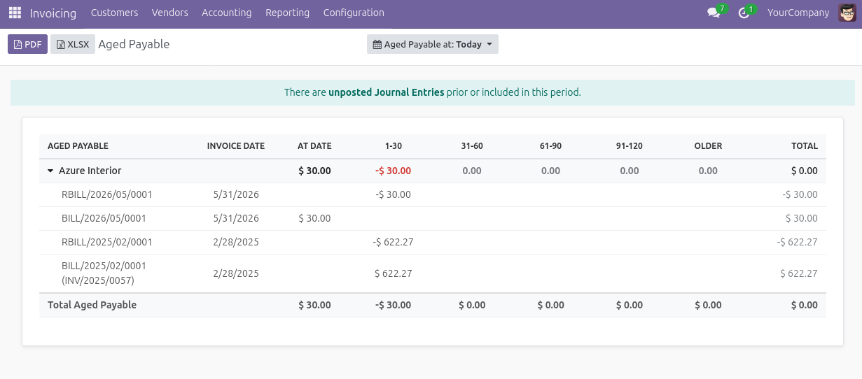Open the Vendors menu

170,13
